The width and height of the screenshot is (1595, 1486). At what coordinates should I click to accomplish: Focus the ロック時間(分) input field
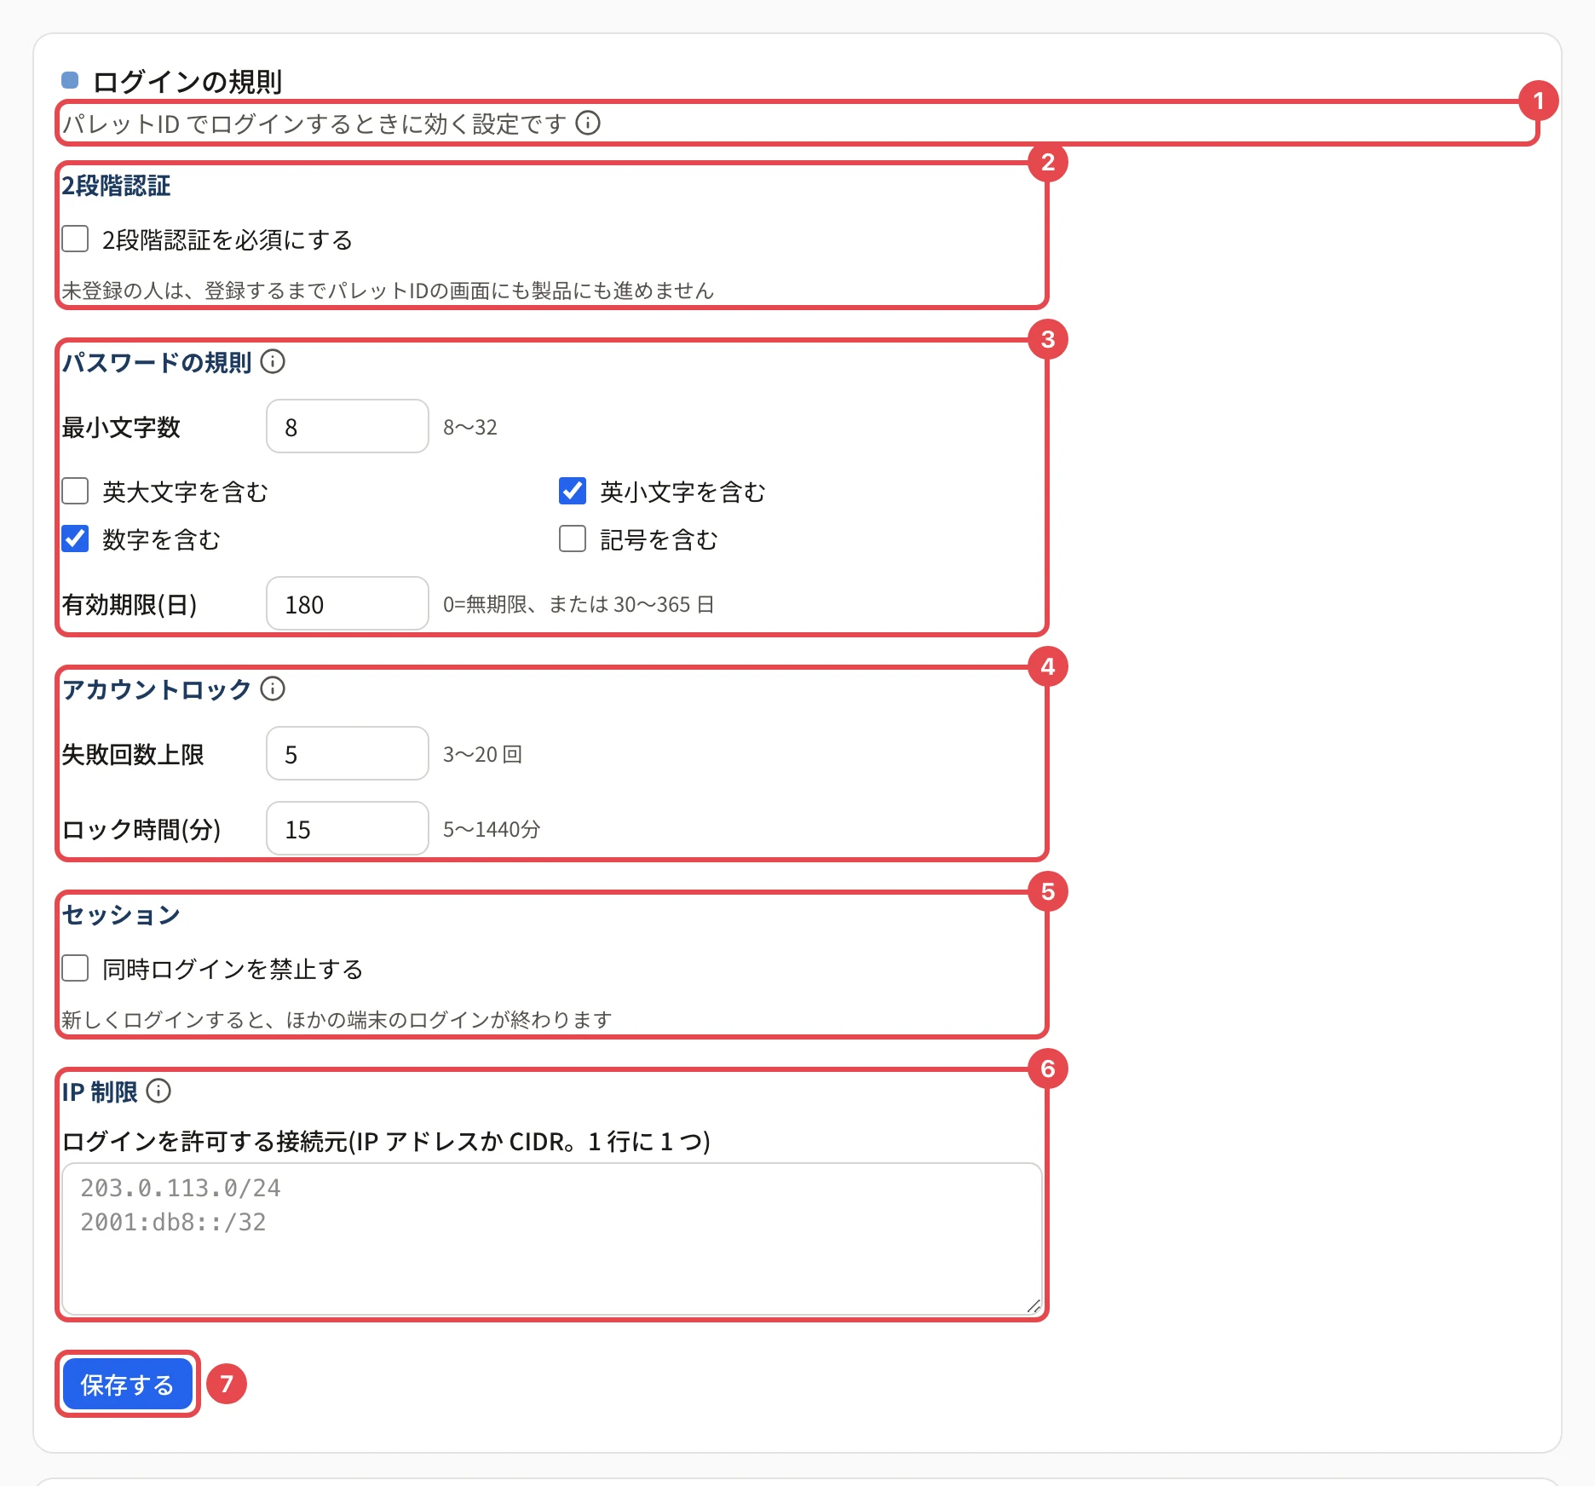coord(348,828)
